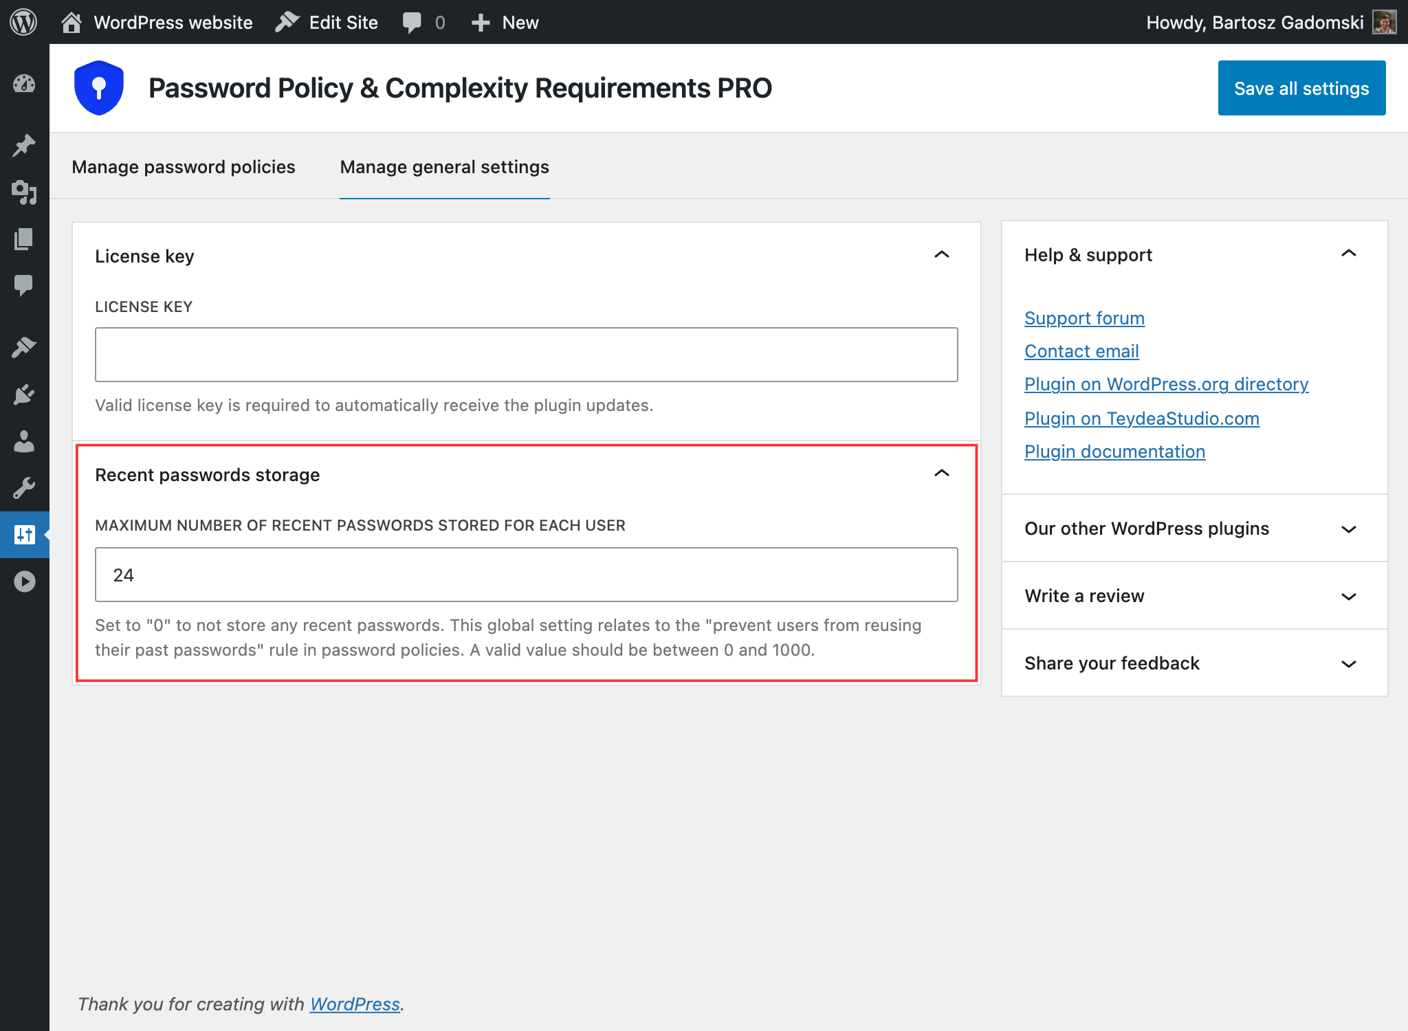Image resolution: width=1408 pixels, height=1031 pixels.
Task: Open the Contact email link
Action: (x=1081, y=351)
